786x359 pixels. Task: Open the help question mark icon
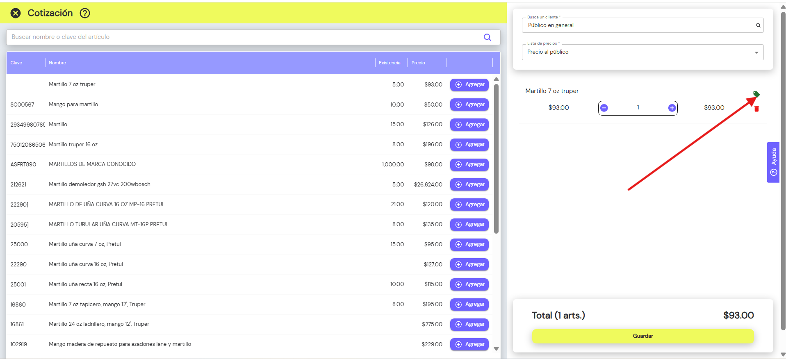pos(85,13)
